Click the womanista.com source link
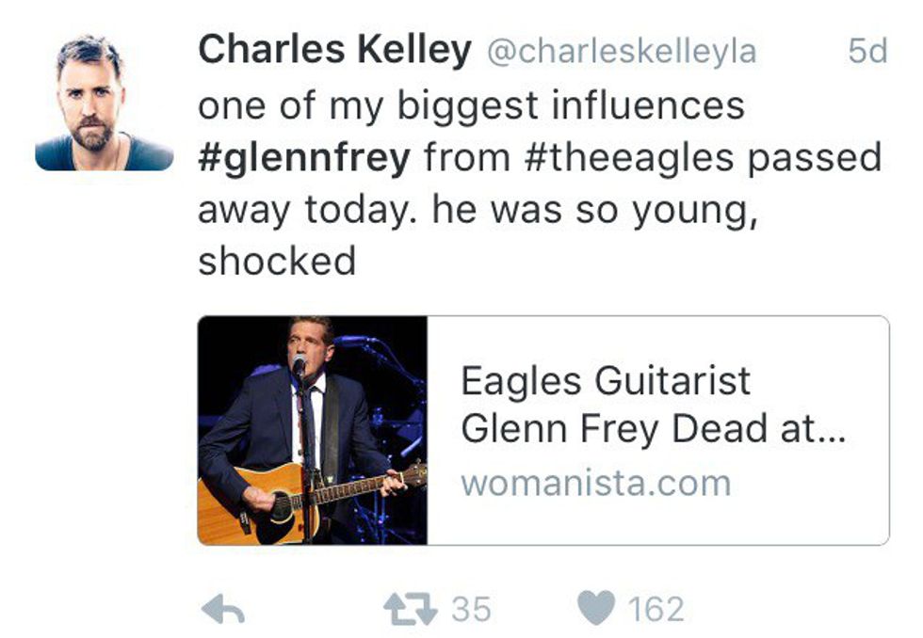 595,483
